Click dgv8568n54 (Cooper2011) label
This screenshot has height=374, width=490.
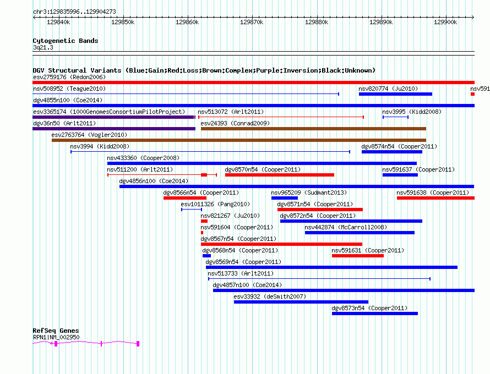pos(240,250)
